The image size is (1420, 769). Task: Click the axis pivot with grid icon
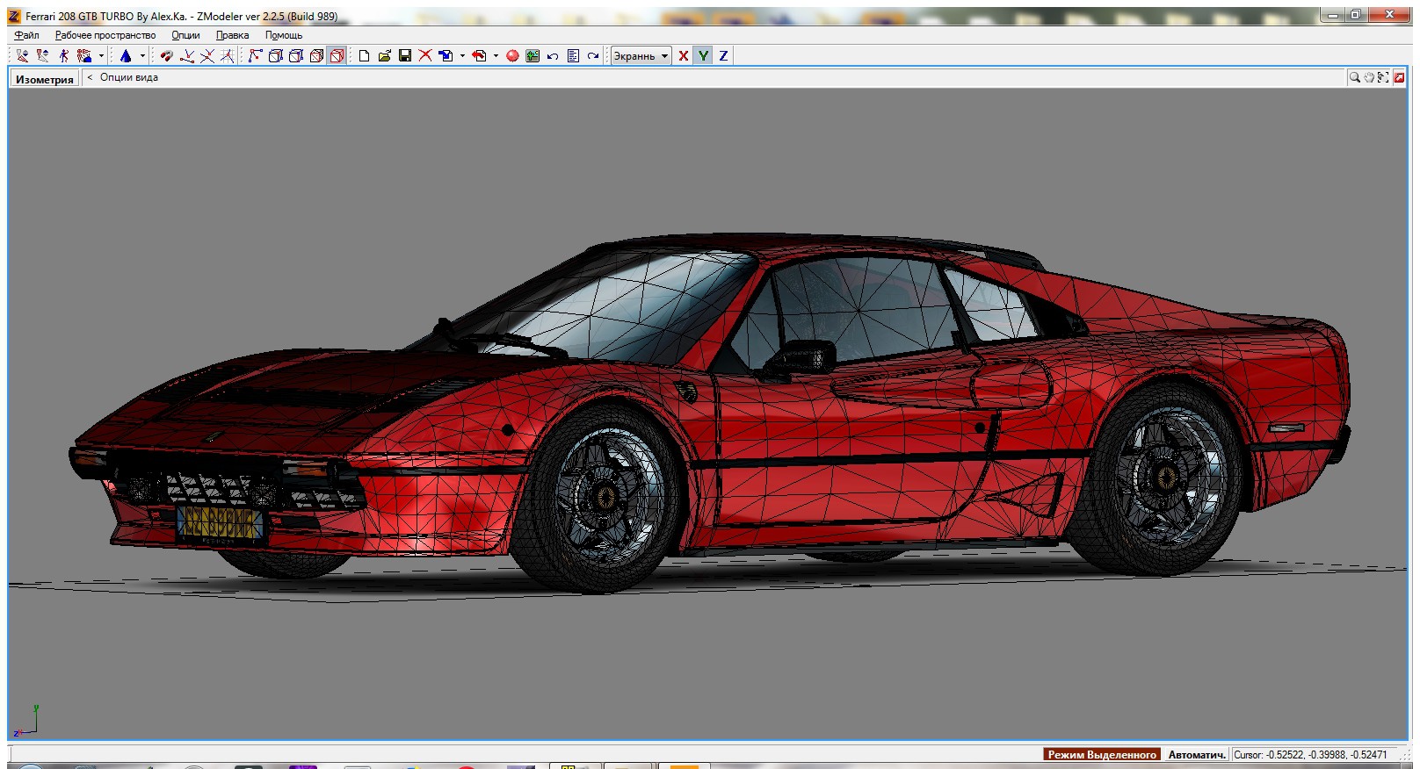[x=228, y=56]
